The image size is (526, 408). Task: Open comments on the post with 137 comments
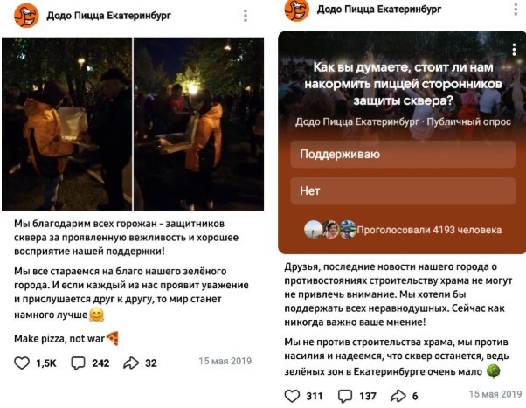coord(345,397)
